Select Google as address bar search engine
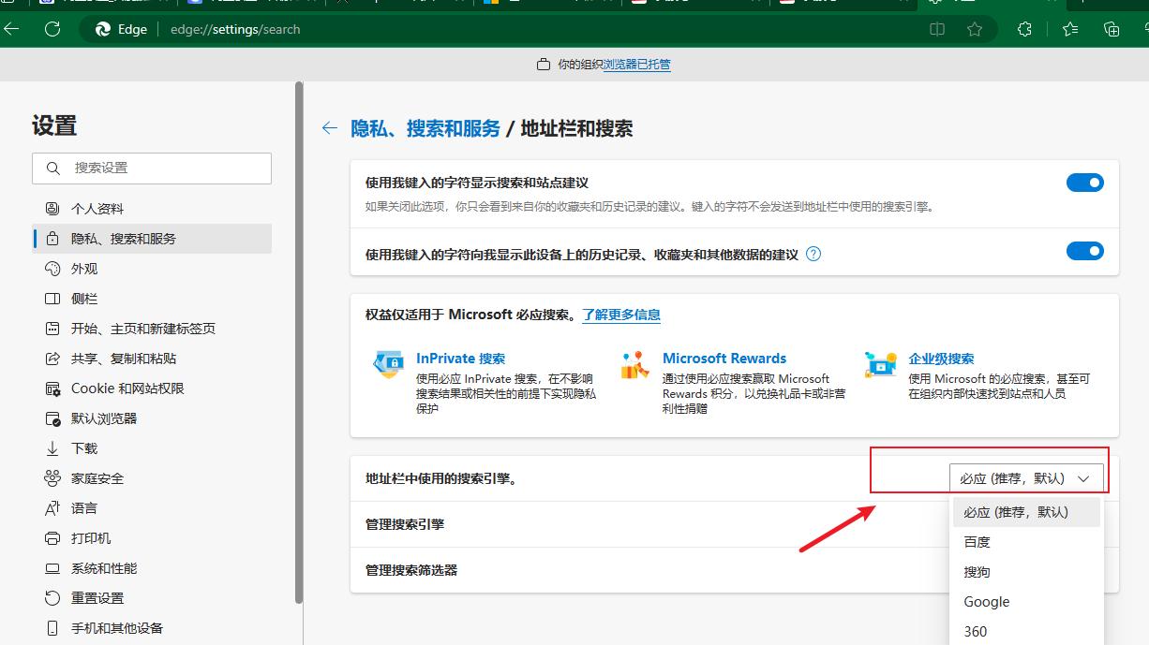Viewport: 1149px width, 645px height. click(986, 601)
